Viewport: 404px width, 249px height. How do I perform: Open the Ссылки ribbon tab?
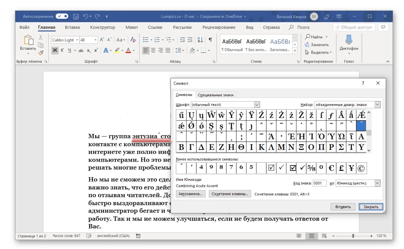click(155, 27)
